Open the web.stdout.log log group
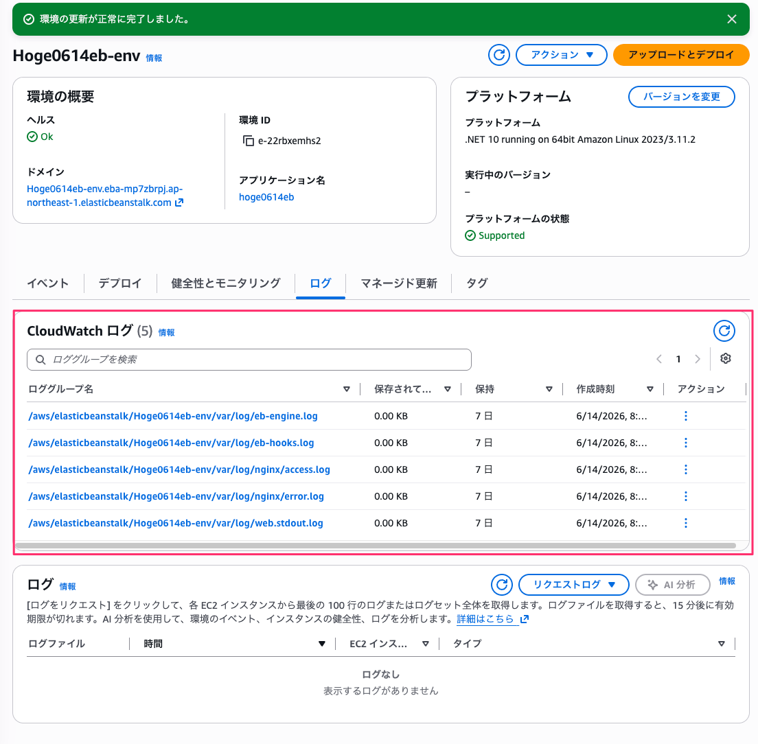Screen dimensions: 758x744 click(176, 523)
